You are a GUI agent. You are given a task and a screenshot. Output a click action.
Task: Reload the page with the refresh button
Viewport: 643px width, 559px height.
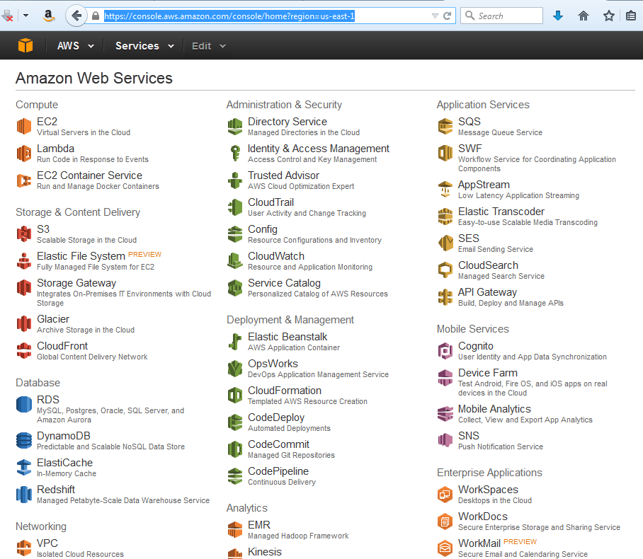[447, 16]
